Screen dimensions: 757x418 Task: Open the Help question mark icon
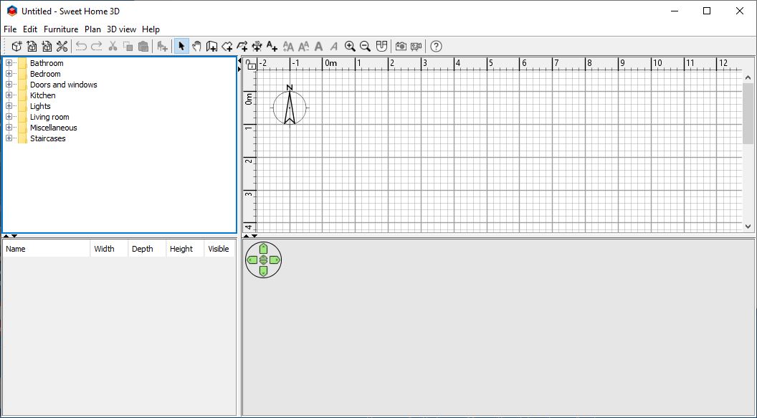[x=436, y=47]
